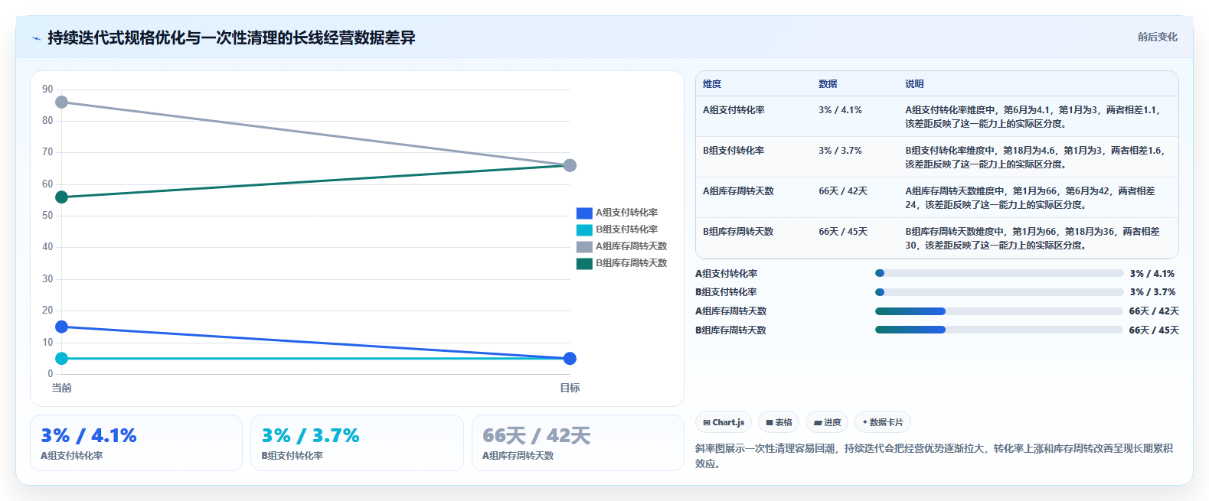The height and width of the screenshot is (501, 1209).
Task: Open the 66天 / 42天 data card
Action: [x=577, y=443]
